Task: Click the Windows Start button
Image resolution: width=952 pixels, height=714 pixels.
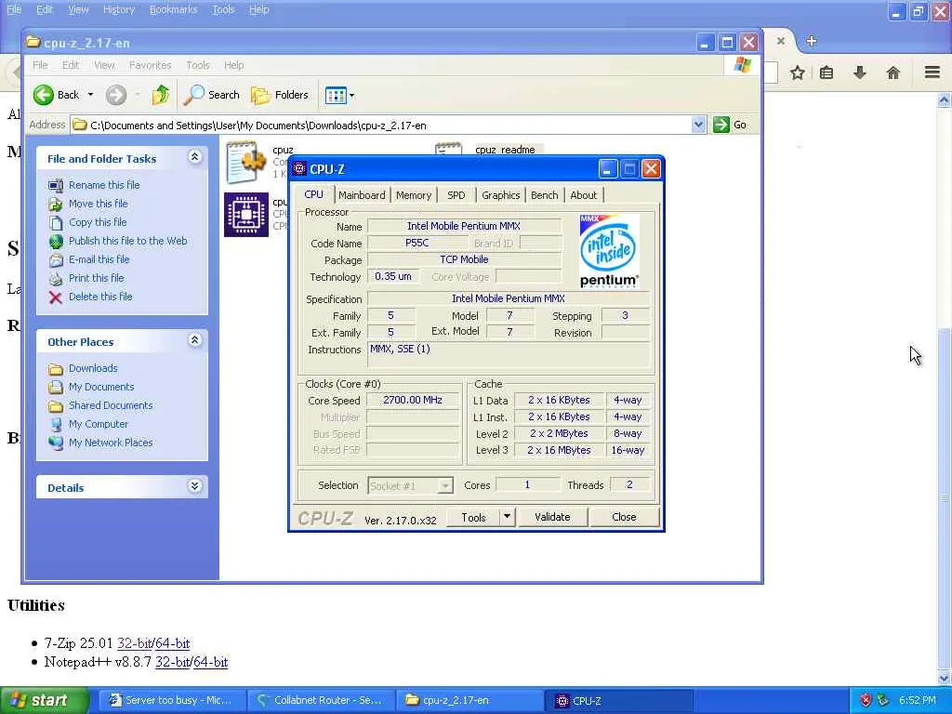Action: 45,701
